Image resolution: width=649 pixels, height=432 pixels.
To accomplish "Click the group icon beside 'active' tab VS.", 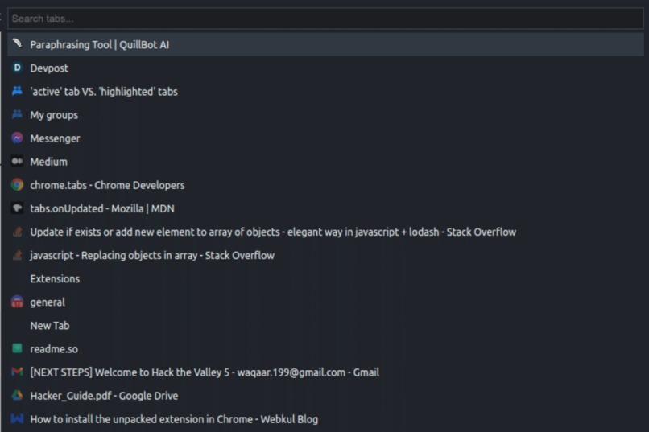I will pyautogui.click(x=17, y=91).
